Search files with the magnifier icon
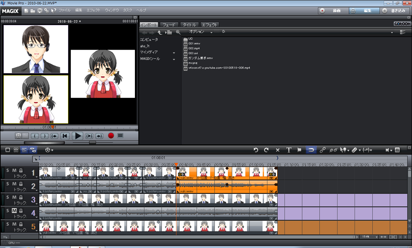 (x=178, y=32)
